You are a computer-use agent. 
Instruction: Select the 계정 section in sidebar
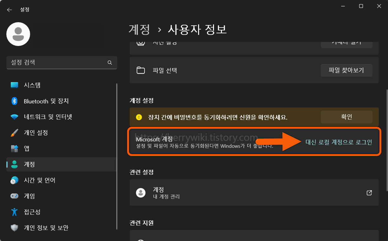point(29,164)
